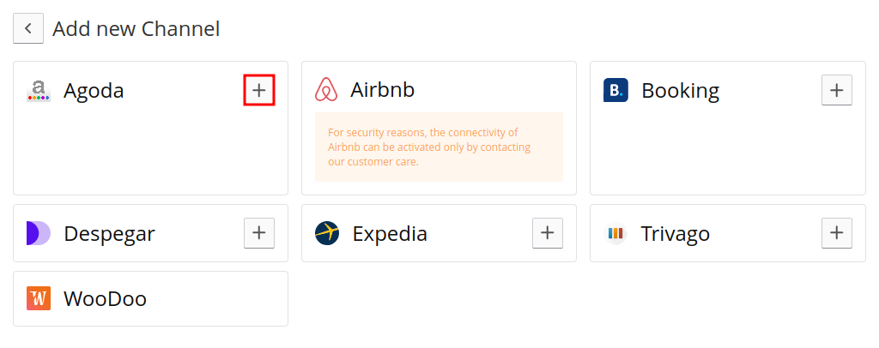Click the WooDoo logo icon
The height and width of the screenshot is (348, 879).
coord(38,298)
